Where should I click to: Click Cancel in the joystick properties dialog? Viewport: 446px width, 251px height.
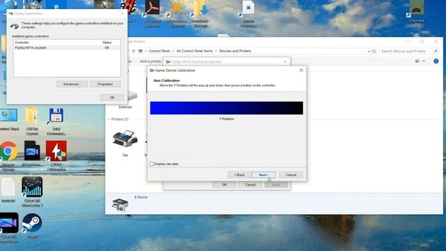click(250, 185)
